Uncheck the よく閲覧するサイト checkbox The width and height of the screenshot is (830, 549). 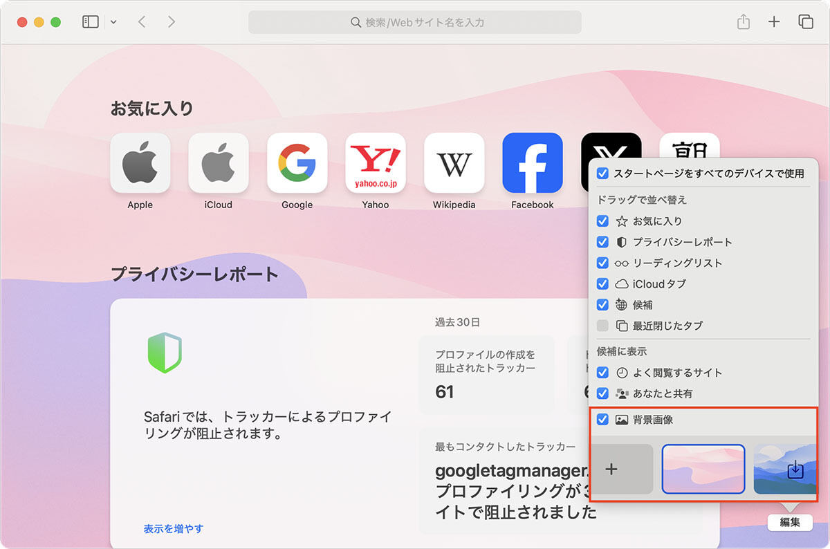point(602,373)
